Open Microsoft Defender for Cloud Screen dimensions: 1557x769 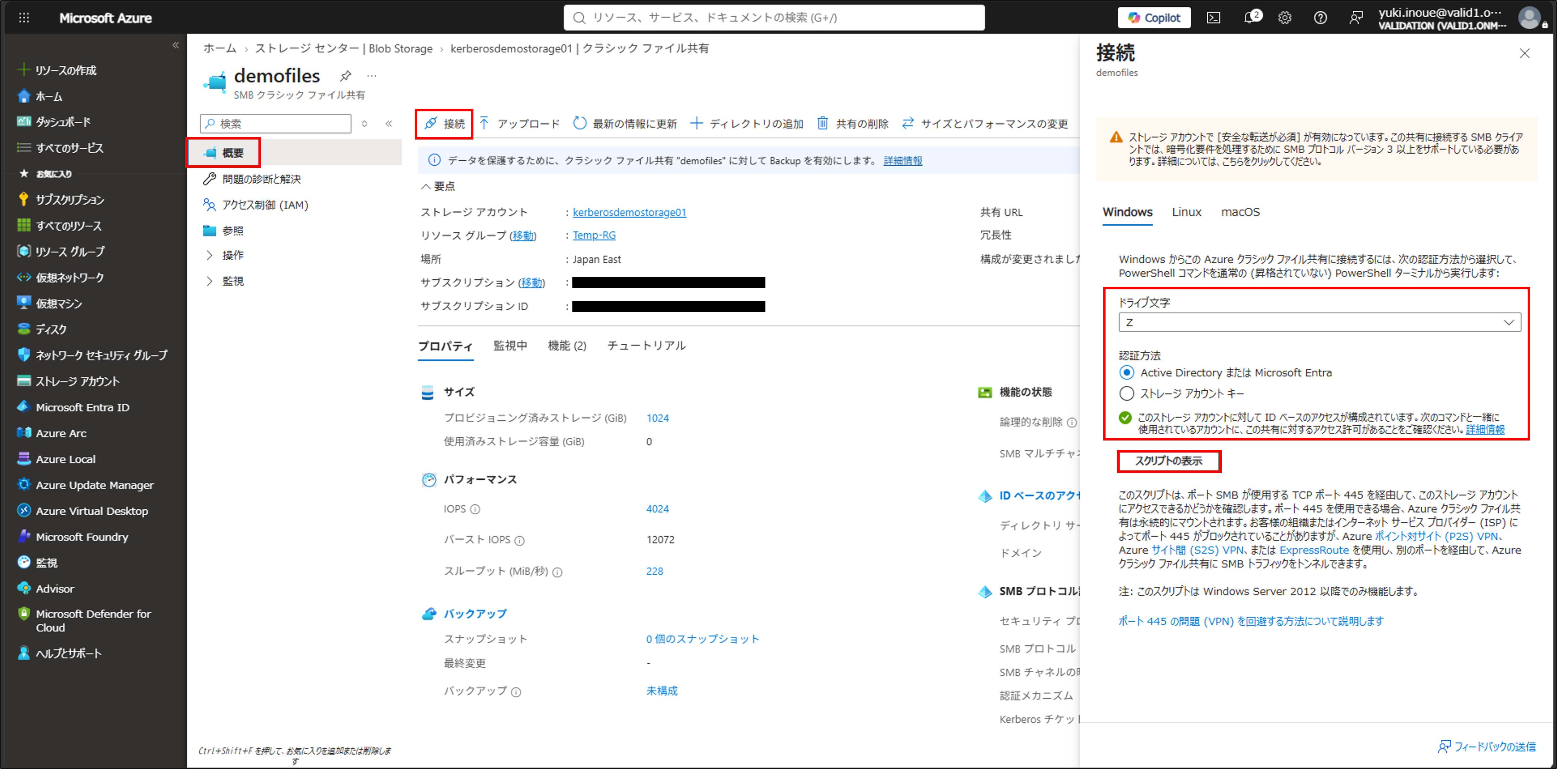[x=84, y=620]
